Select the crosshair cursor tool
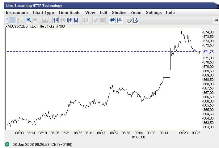The width and height of the screenshot is (219, 148). [12, 20]
